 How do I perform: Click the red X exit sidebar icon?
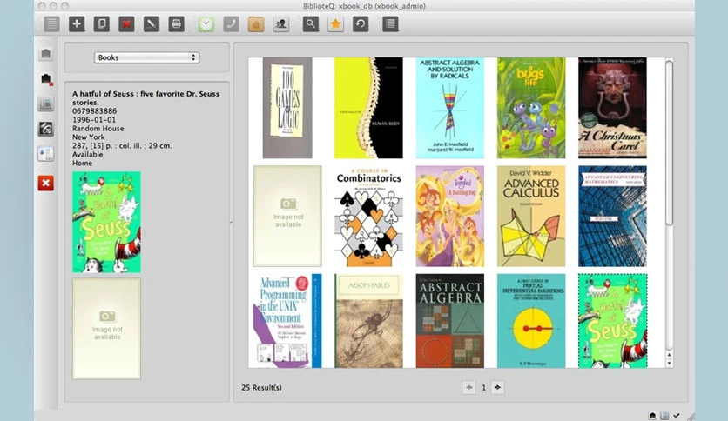pos(45,184)
